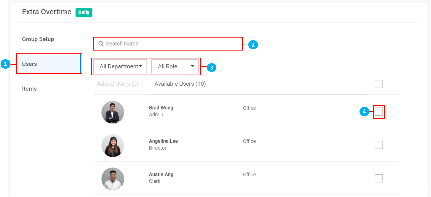Open the All Department dropdown
The width and height of the screenshot is (431, 197).
[x=120, y=66]
